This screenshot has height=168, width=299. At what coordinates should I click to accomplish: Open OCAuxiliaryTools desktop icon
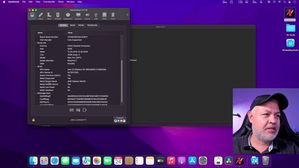[290, 45]
